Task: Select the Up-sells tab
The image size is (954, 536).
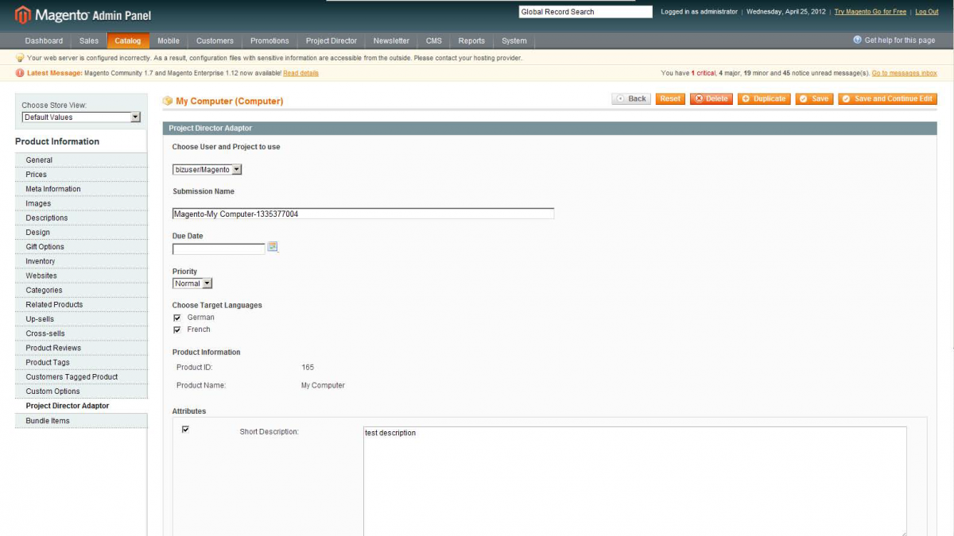Action: (81, 319)
